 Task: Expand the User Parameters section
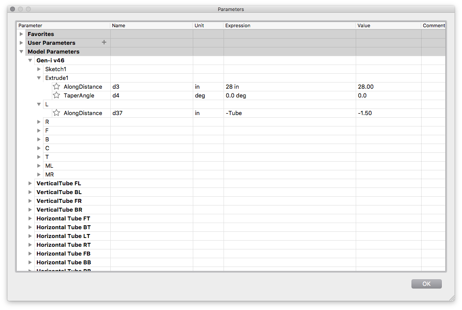point(21,43)
